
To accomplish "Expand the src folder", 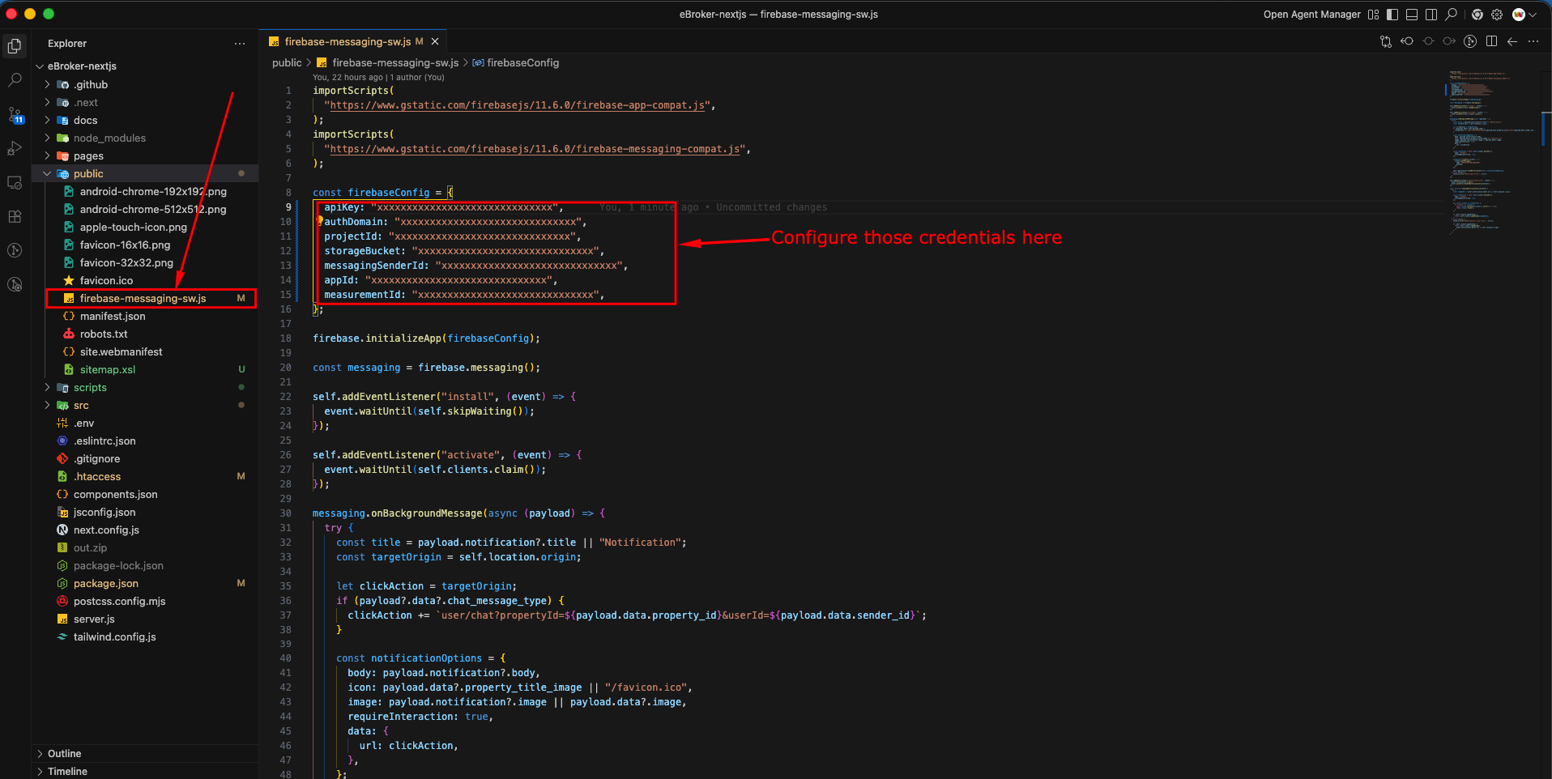I will point(47,405).
